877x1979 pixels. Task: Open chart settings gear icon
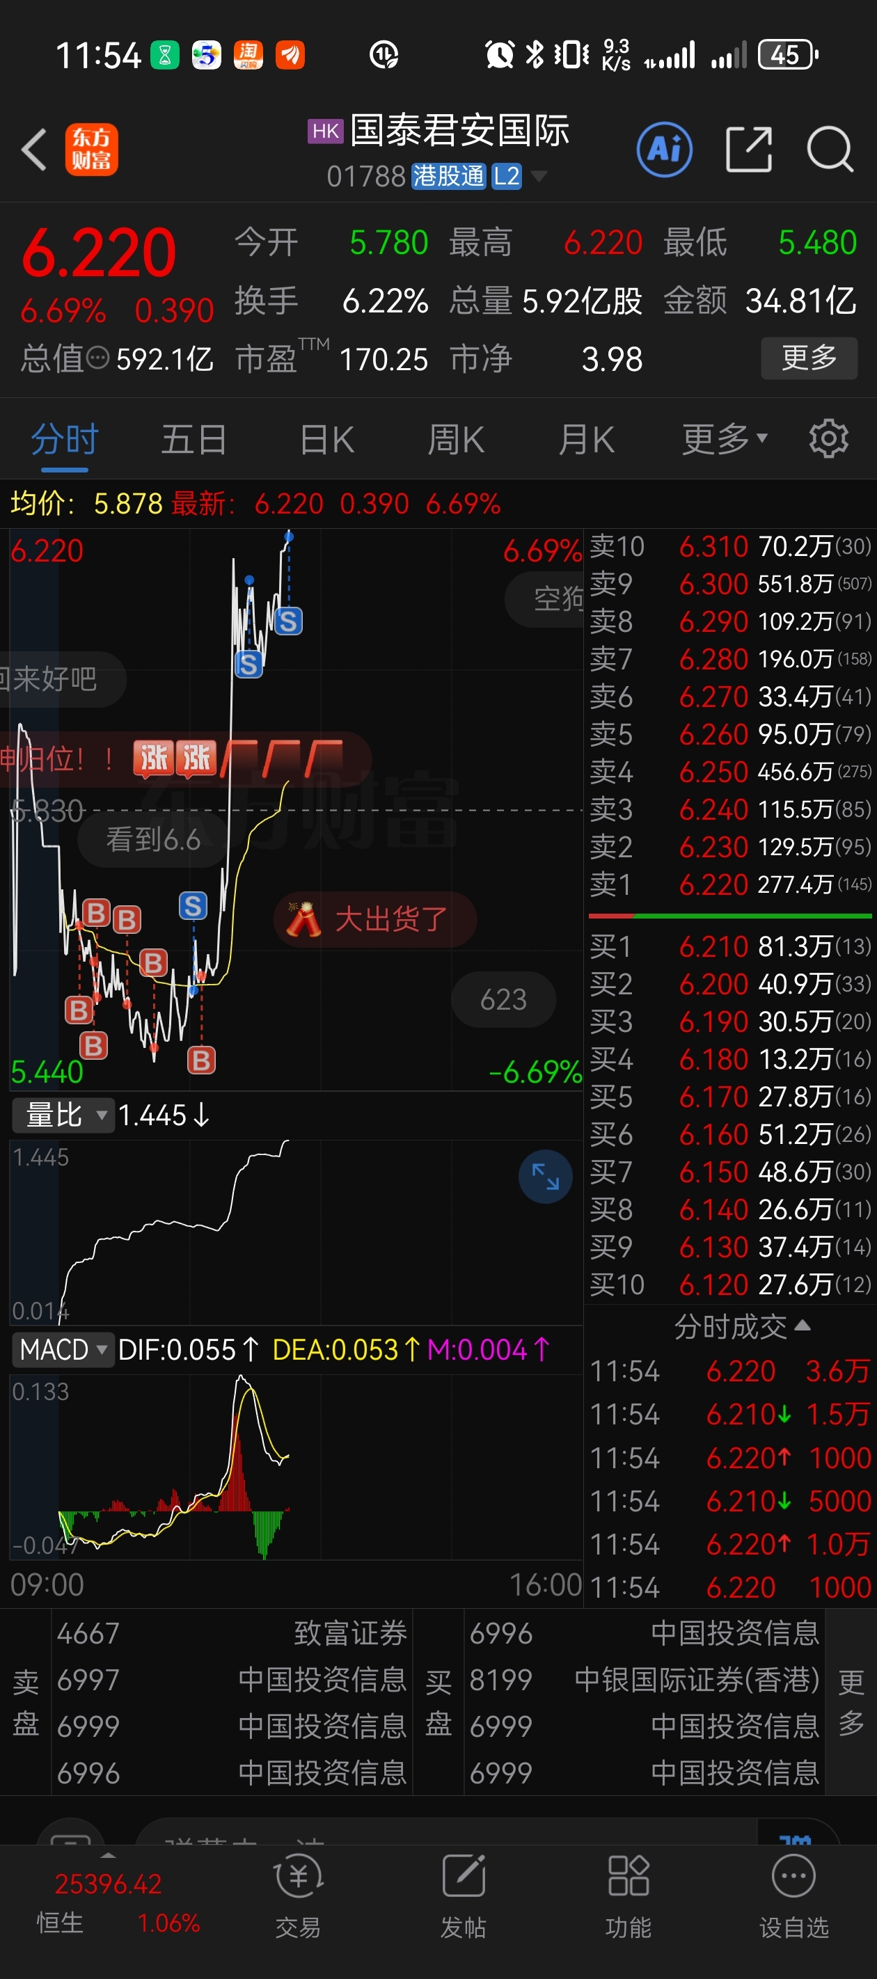point(828,438)
